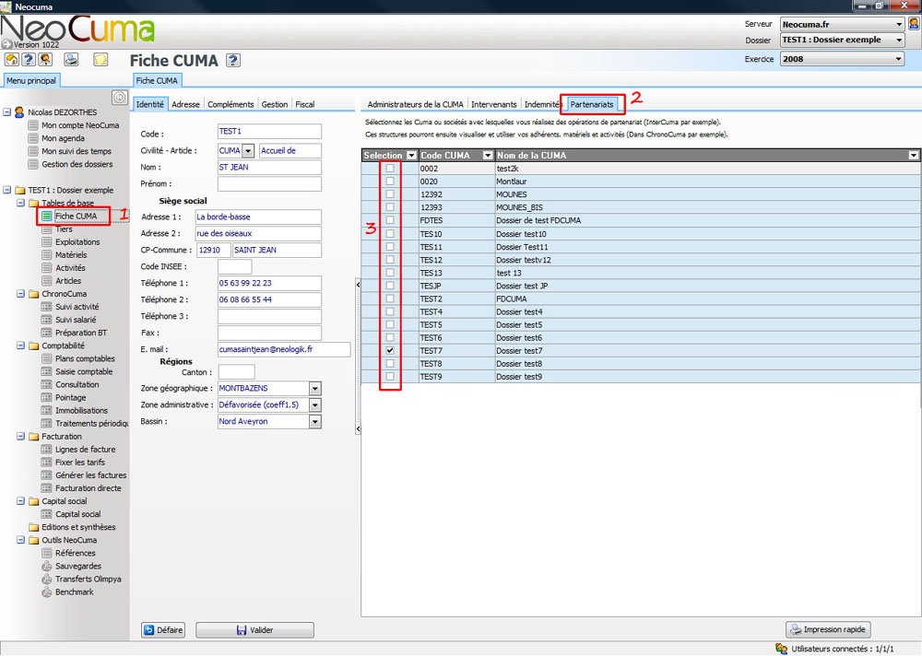Open the Zone géographique dropdown
The width and height of the screenshot is (922, 656).
[315, 389]
